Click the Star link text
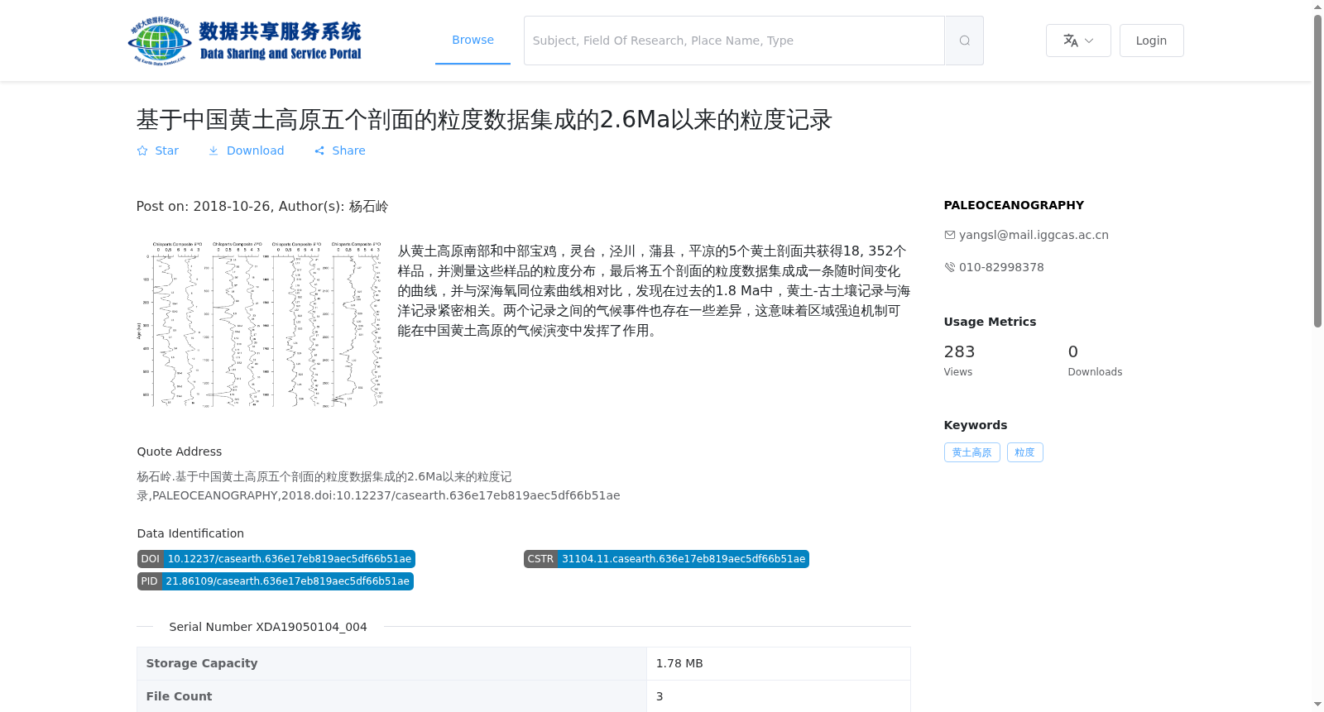Viewport: 1324px width, 712px height. (166, 151)
